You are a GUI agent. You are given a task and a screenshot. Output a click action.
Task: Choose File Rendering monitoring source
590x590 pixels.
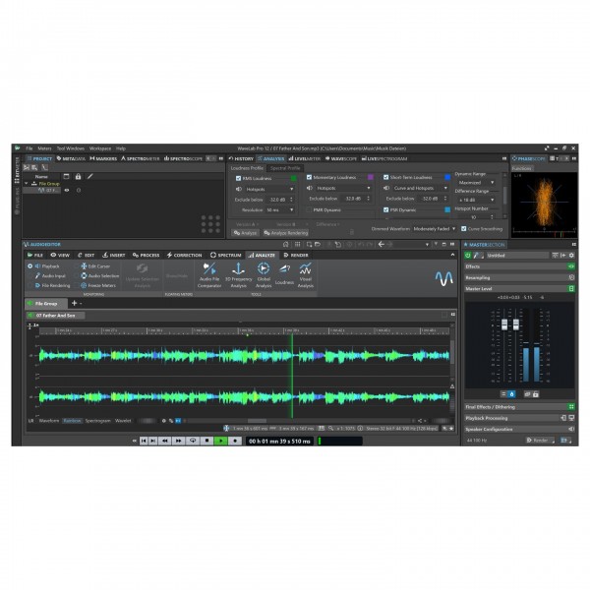(x=52, y=285)
